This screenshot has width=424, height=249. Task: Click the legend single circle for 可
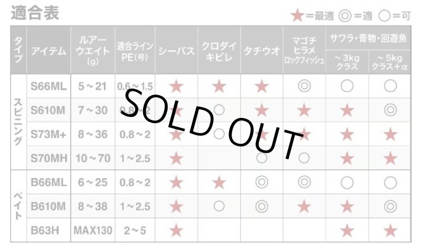coord(384,16)
